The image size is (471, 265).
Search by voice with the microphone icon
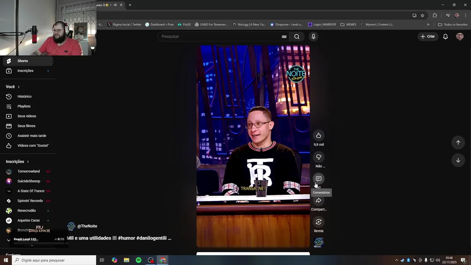tap(313, 36)
